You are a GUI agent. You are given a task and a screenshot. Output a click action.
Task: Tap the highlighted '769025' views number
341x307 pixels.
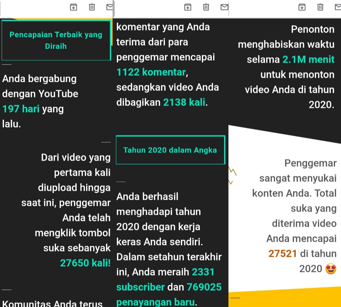(204, 287)
